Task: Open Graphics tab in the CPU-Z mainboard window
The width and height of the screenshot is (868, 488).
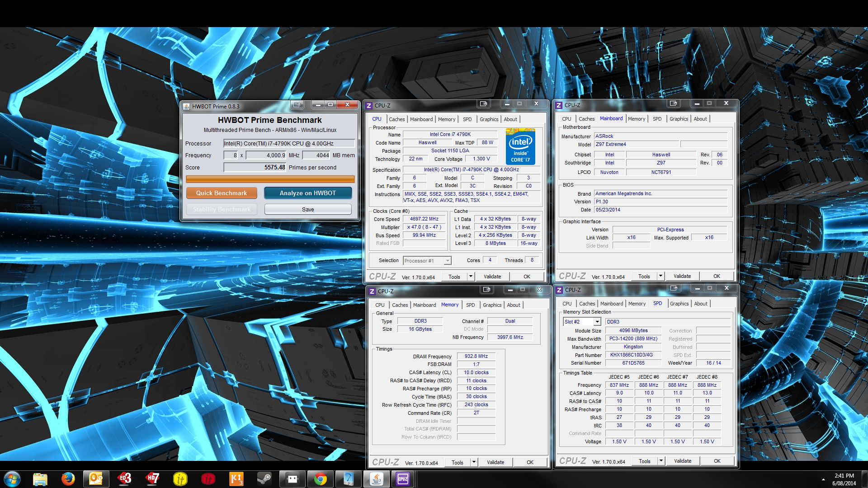Action: (x=679, y=119)
